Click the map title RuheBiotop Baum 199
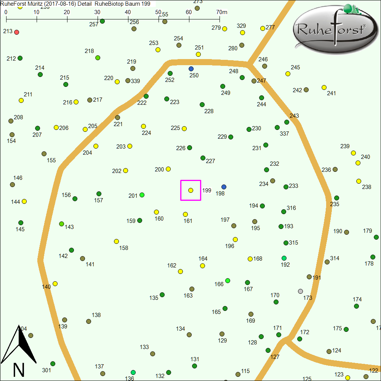 [x=122, y=3]
